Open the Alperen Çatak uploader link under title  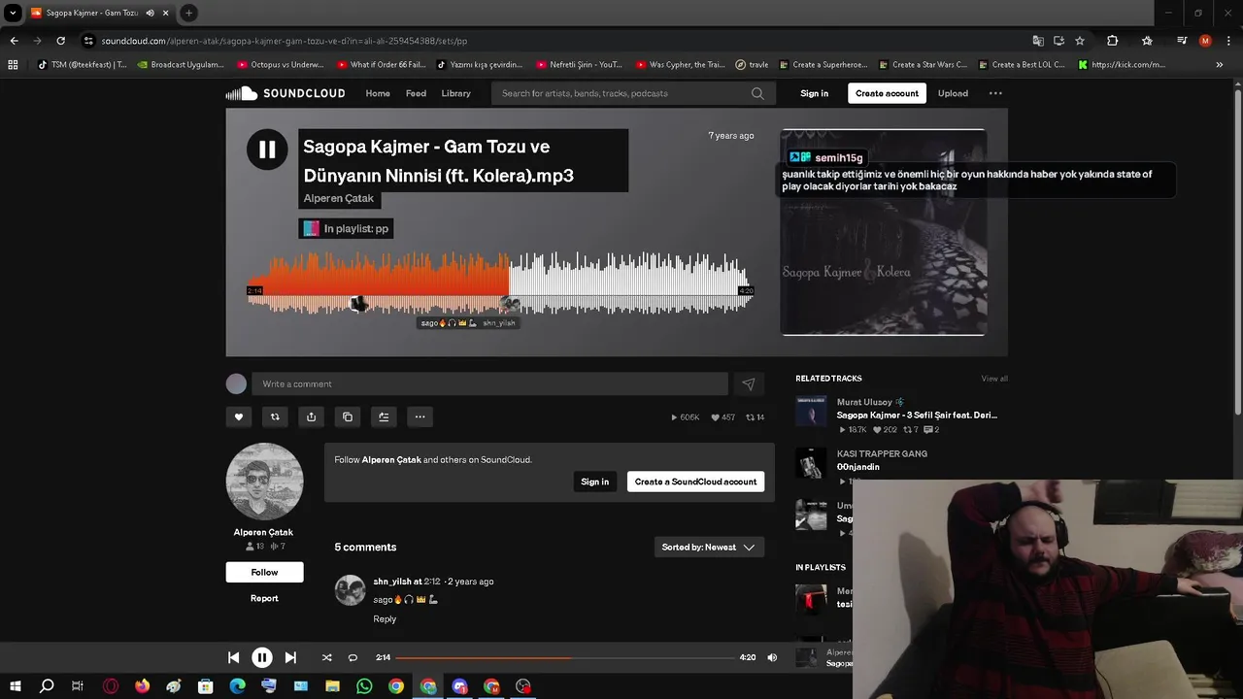[338, 198]
